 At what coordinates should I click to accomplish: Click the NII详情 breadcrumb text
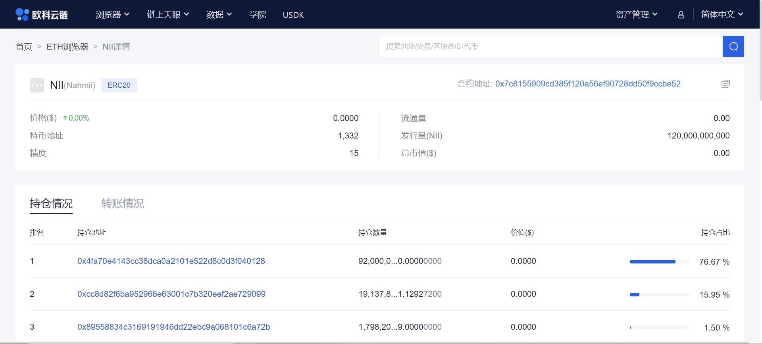pos(116,47)
